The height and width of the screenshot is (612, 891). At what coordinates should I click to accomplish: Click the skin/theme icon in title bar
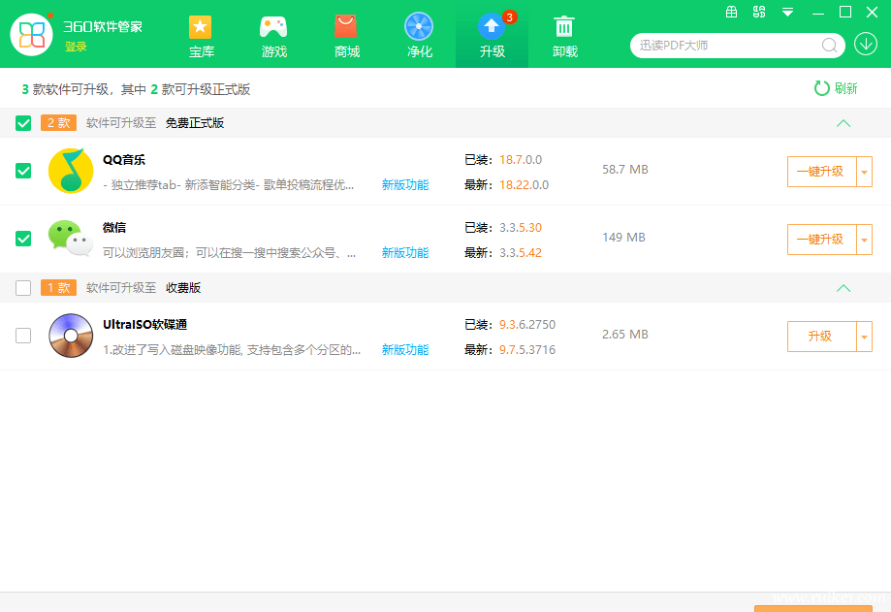[x=759, y=12]
